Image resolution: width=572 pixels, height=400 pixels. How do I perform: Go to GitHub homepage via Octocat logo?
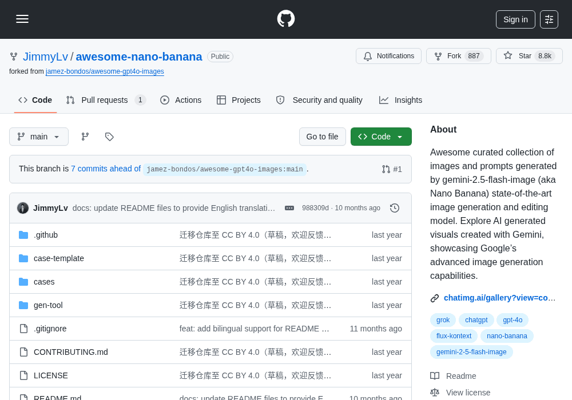[285, 19]
